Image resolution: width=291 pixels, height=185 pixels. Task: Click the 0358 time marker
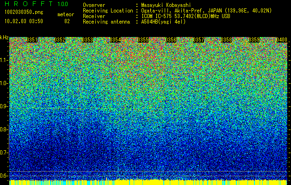(x=226, y=40)
